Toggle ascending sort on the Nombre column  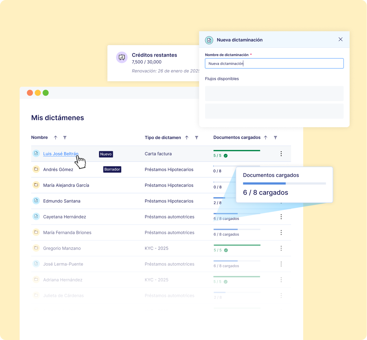[55, 137]
